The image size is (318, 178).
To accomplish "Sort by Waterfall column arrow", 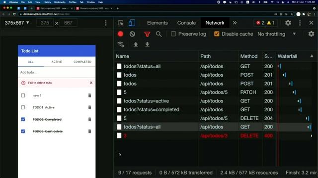I will tap(312, 56).
